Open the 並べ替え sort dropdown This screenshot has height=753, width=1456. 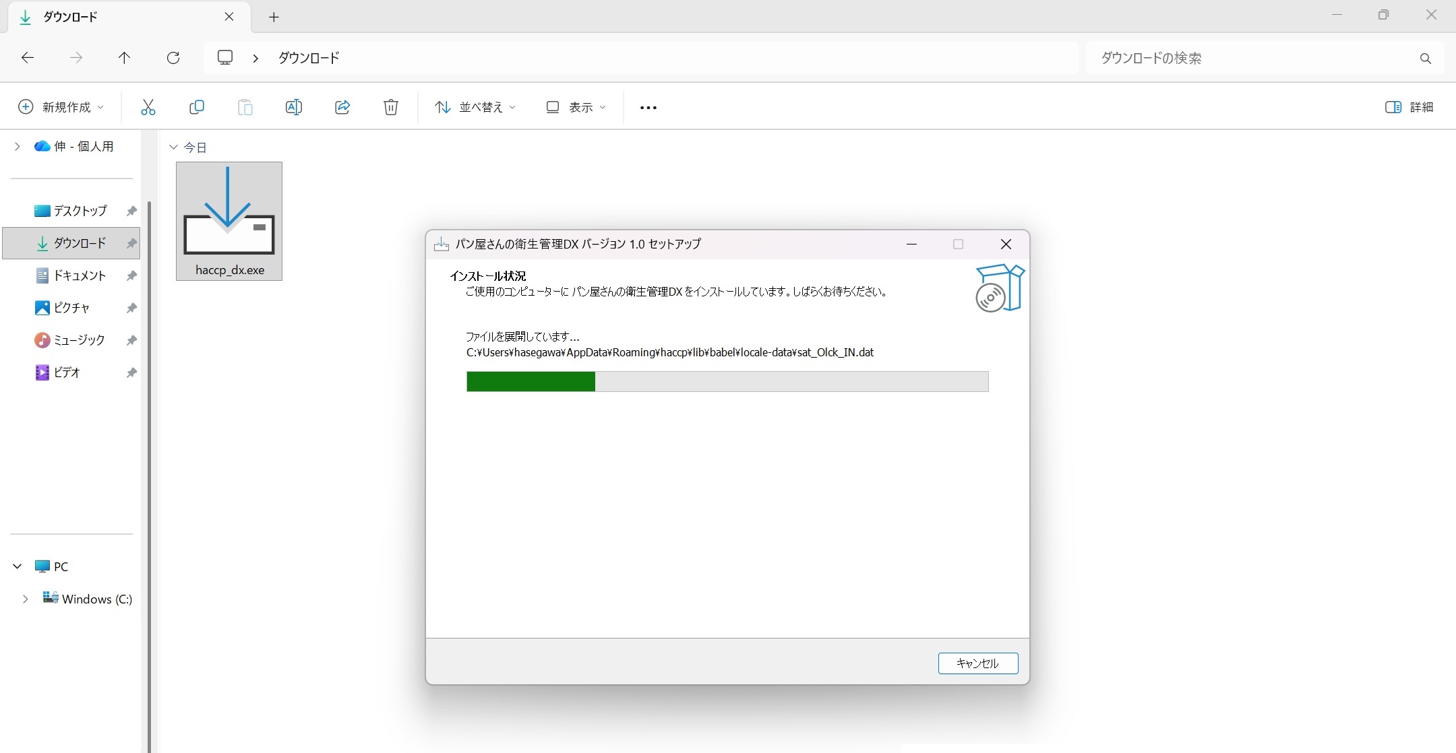click(475, 107)
